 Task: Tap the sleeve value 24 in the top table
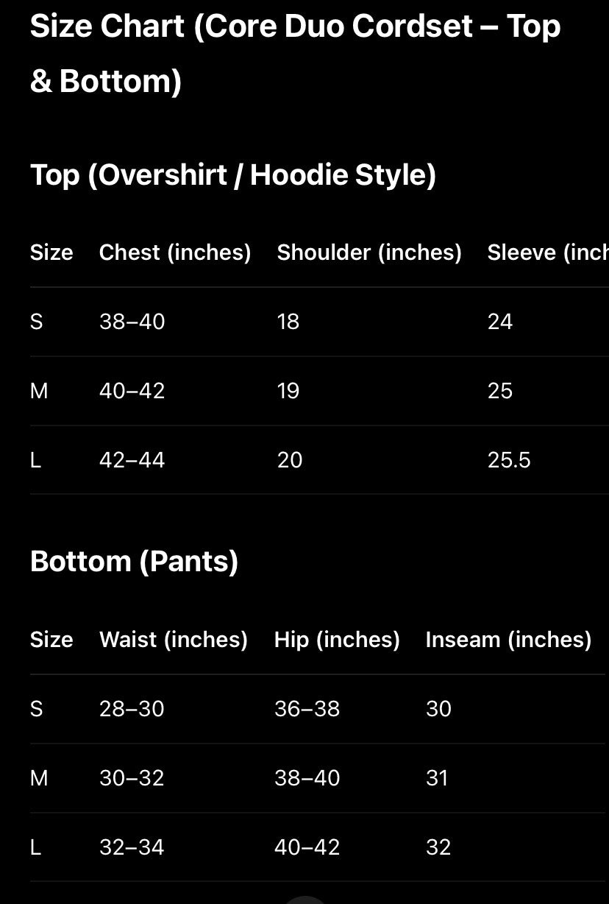(499, 322)
